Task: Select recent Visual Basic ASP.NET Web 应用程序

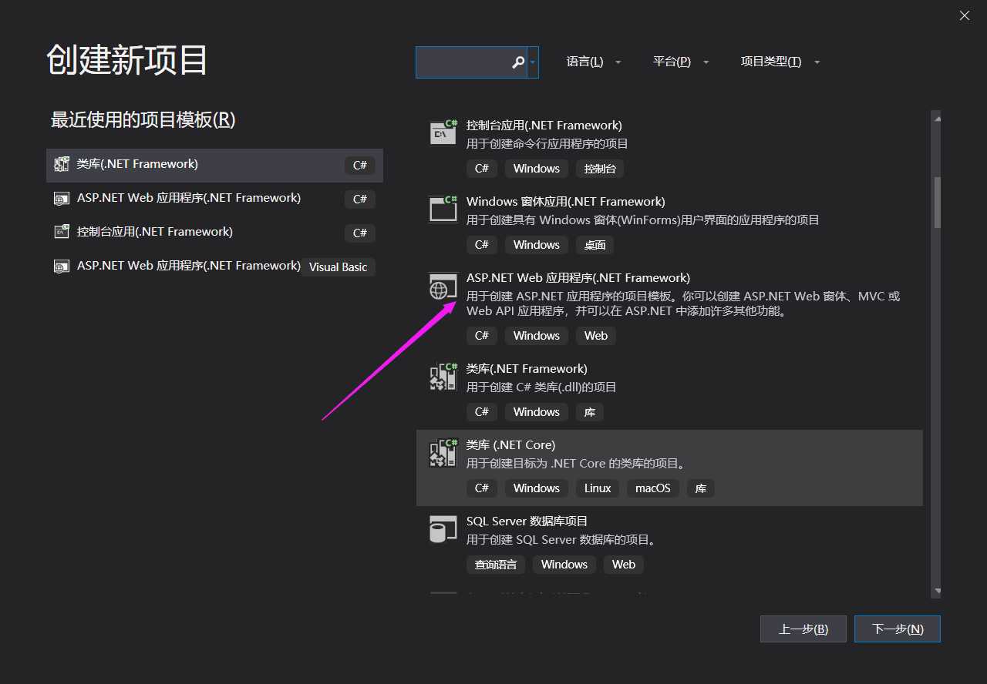Action: (x=214, y=267)
